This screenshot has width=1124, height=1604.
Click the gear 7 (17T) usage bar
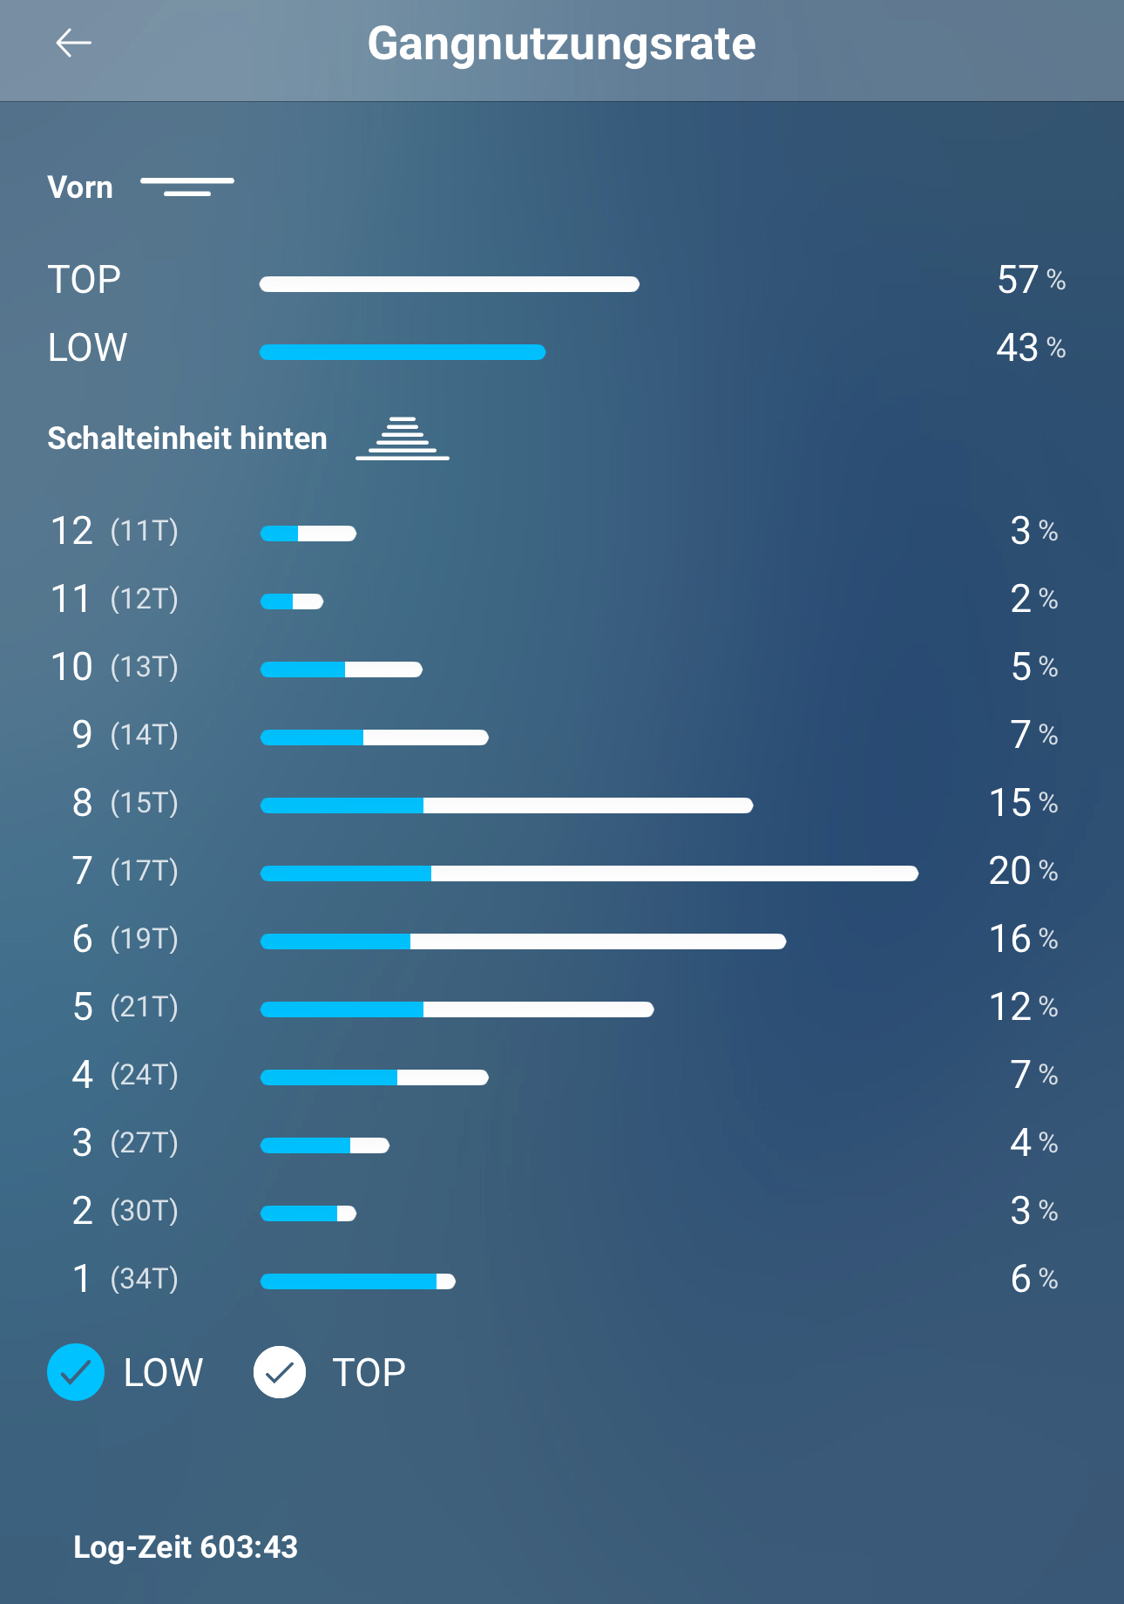589,873
